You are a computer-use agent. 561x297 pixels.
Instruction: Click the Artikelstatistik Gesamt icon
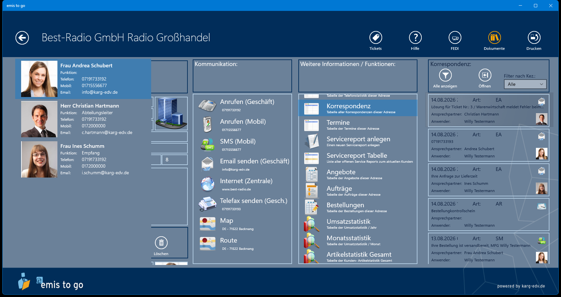coord(312,256)
